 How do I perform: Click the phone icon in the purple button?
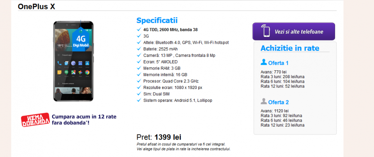[266, 31]
